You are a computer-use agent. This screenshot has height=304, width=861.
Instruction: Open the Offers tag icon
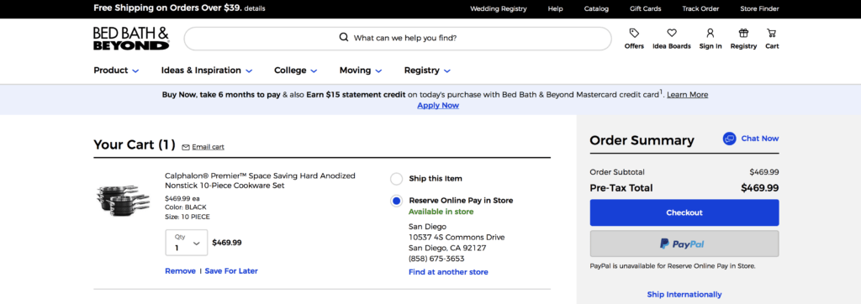click(634, 33)
